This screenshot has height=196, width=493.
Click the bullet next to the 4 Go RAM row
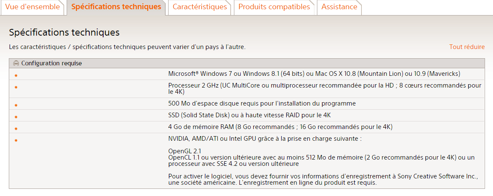[16, 129]
